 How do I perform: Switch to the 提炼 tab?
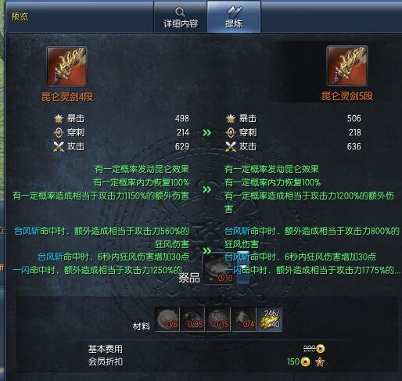click(234, 16)
